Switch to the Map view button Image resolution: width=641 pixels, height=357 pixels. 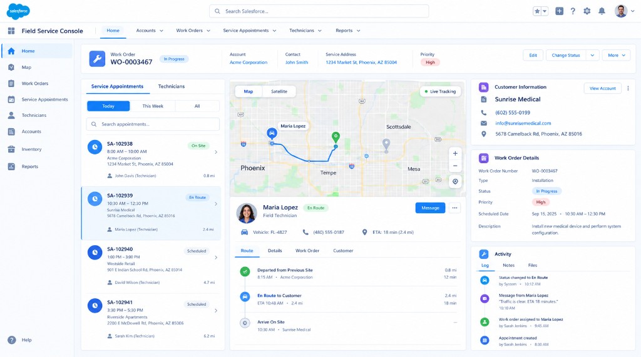tap(248, 91)
